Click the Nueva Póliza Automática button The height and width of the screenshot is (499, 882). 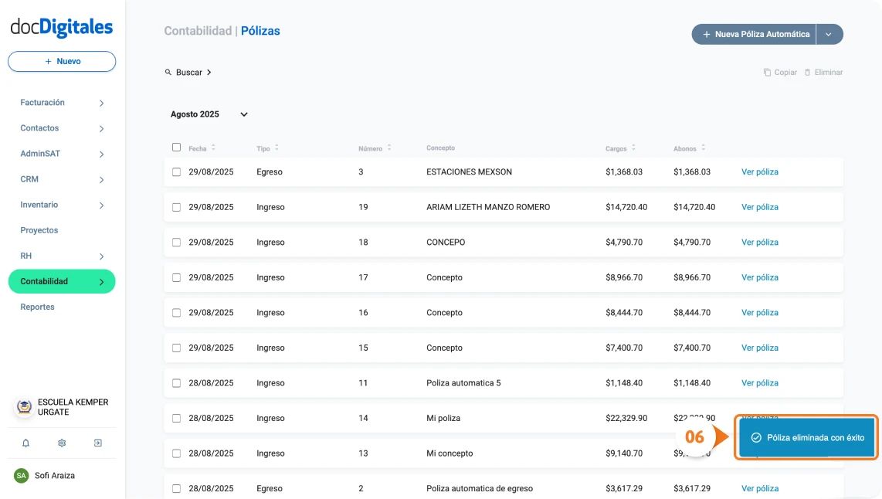tap(753, 34)
